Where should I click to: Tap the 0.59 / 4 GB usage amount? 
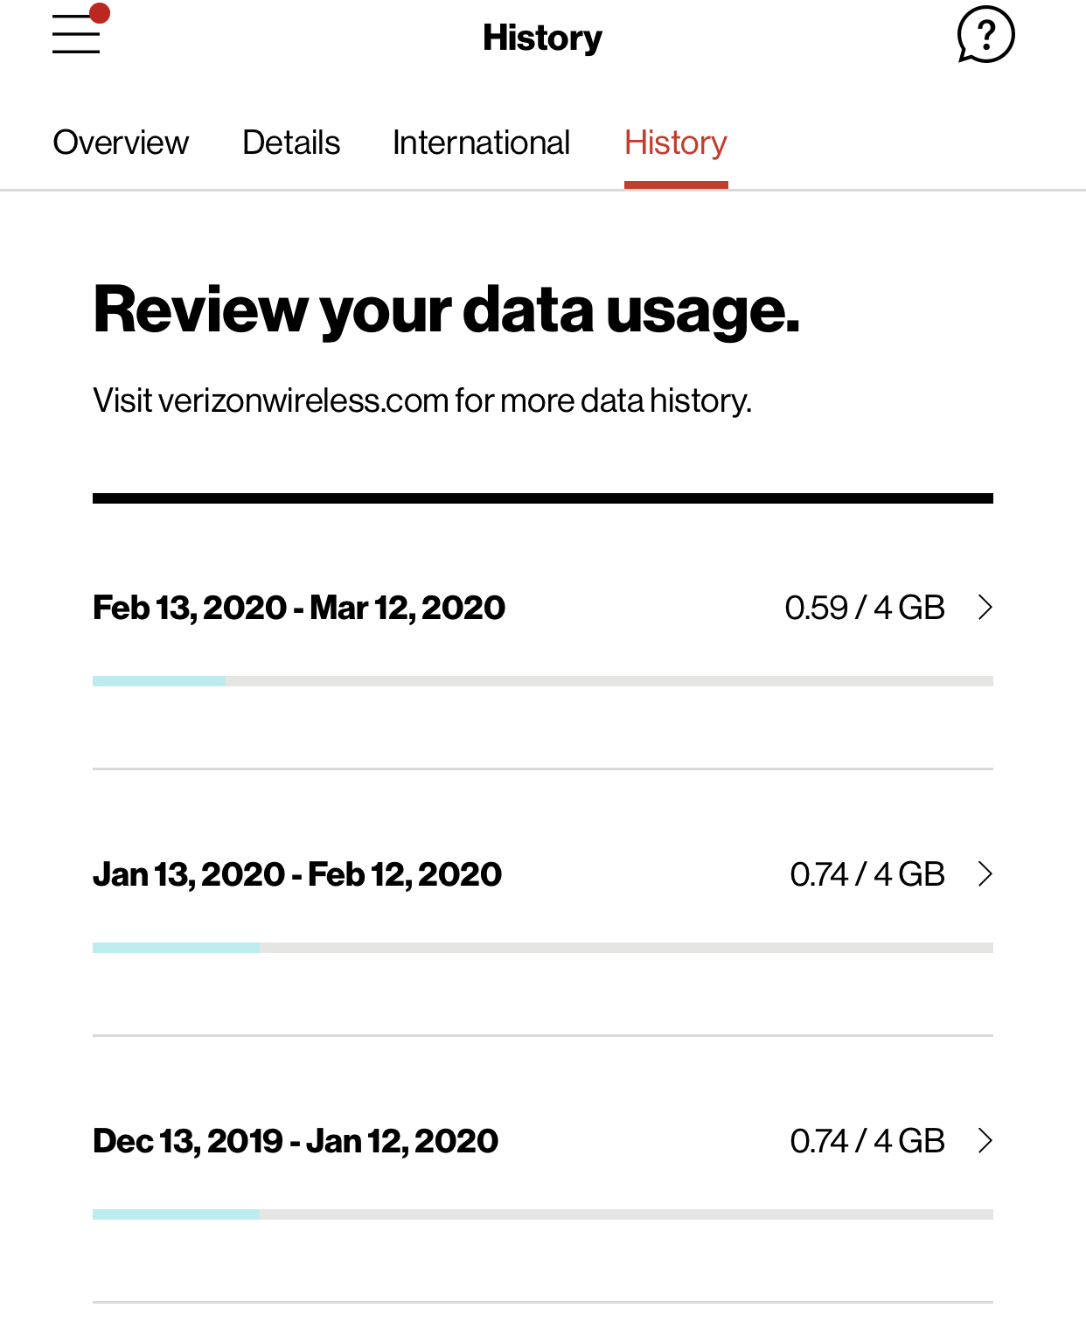(865, 608)
